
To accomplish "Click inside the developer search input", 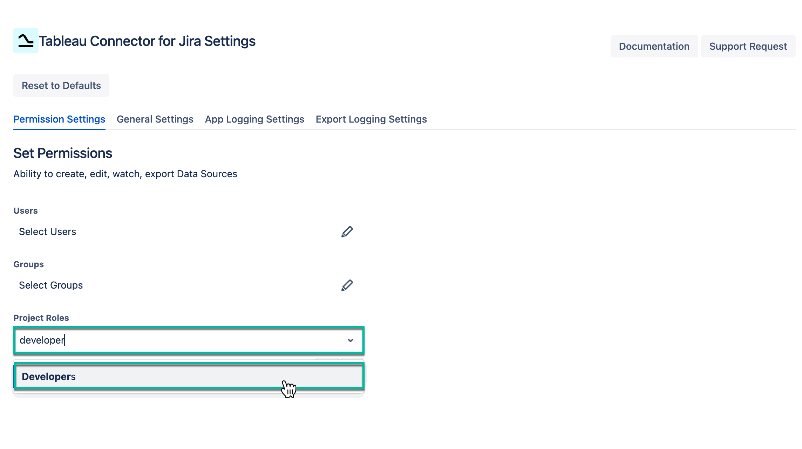I will tap(140, 340).
